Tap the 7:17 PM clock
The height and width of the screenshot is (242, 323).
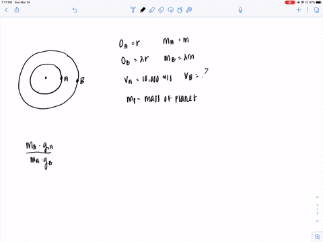coord(7,2)
